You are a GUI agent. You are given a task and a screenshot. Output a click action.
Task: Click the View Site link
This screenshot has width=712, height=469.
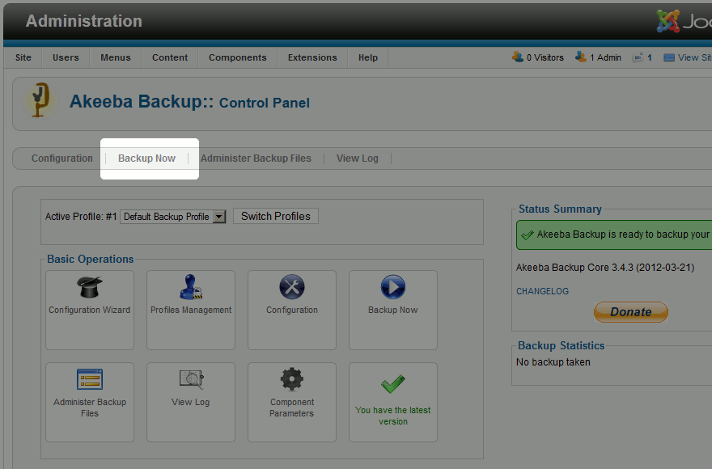click(695, 57)
